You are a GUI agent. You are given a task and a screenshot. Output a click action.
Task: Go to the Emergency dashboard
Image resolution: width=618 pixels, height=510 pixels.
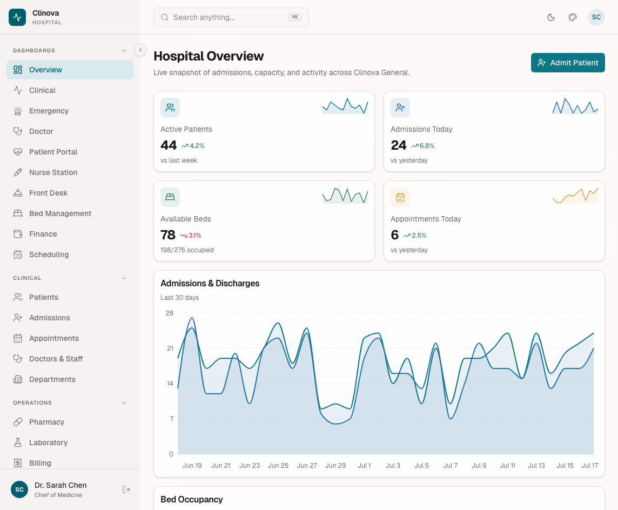[x=70, y=111]
